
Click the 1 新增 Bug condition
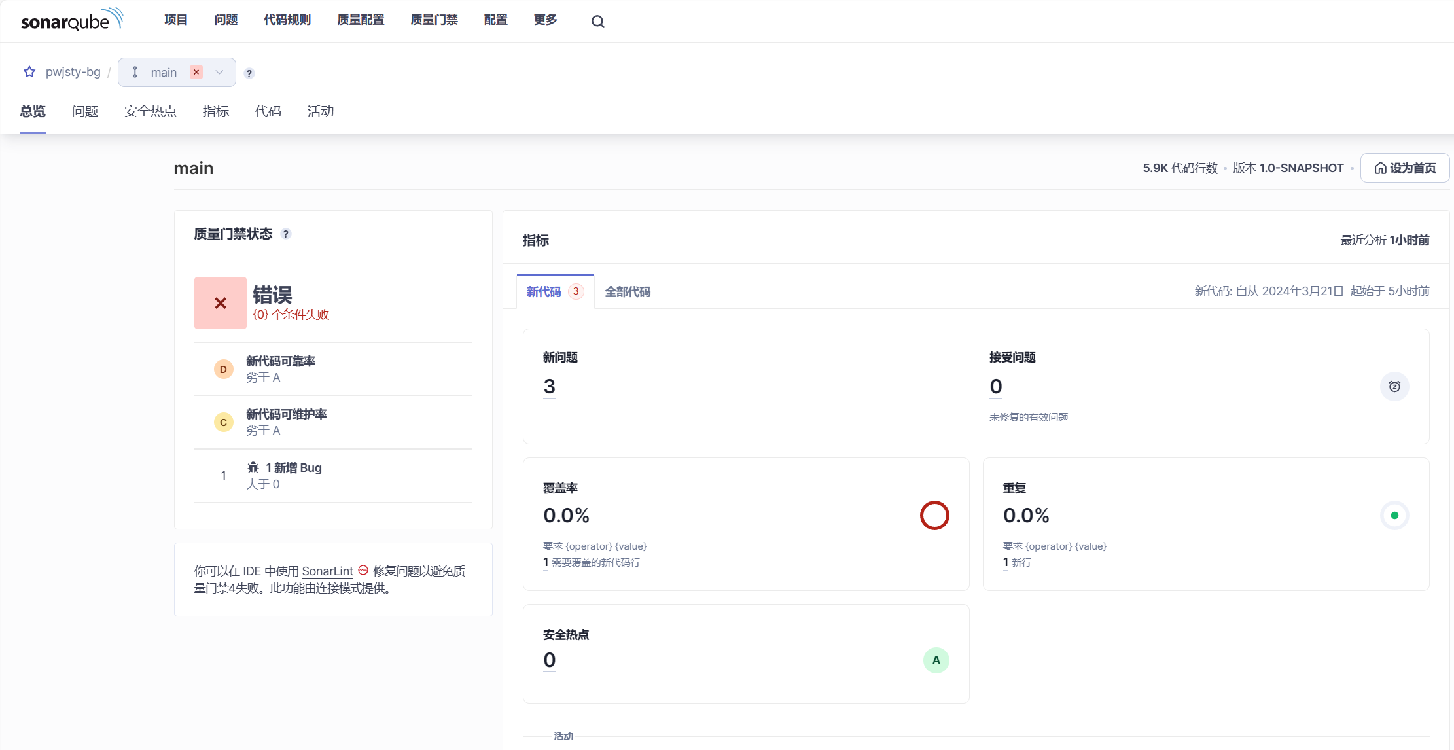[293, 468]
